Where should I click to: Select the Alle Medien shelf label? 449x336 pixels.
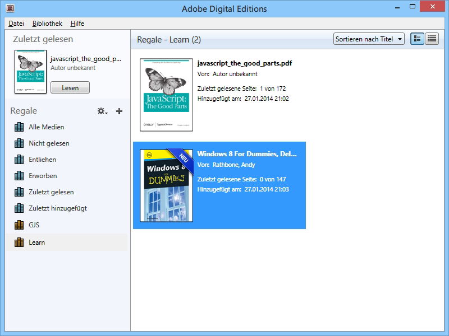pyautogui.click(x=47, y=127)
